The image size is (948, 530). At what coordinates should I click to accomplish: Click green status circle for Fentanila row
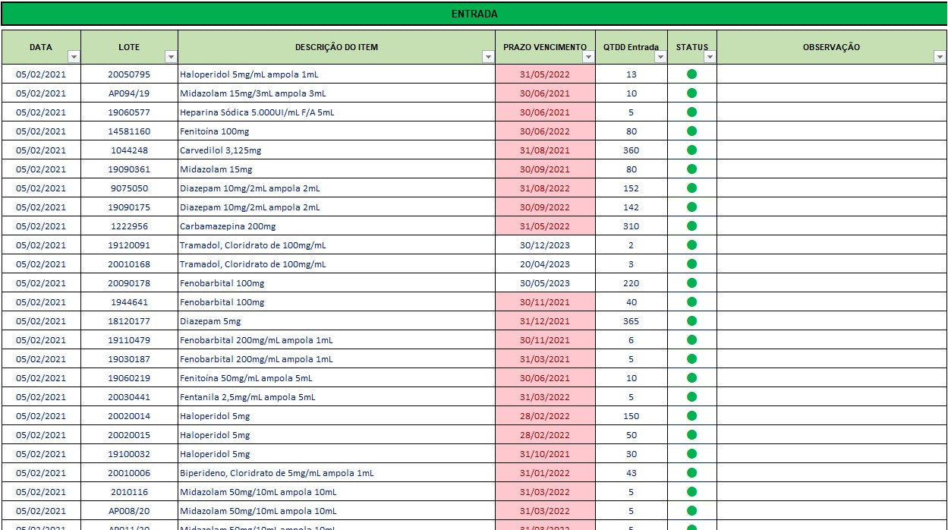click(691, 397)
